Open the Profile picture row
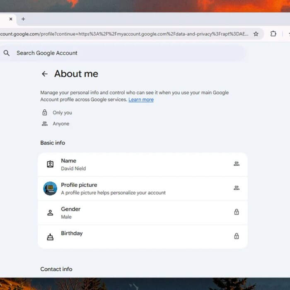Image resolution: width=290 pixels, height=290 pixels. (143, 188)
